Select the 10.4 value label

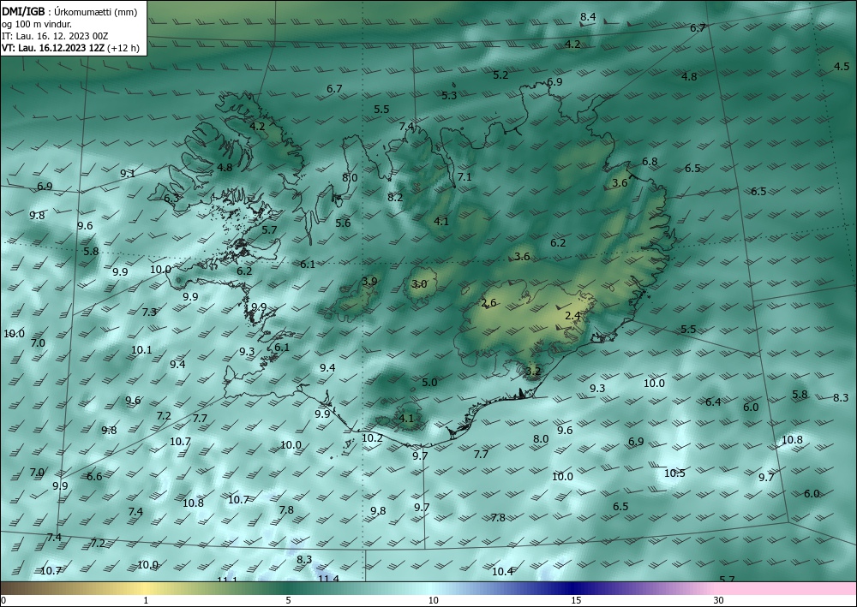(x=502, y=572)
